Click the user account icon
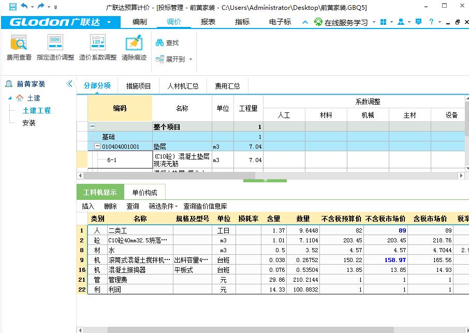 401,22
